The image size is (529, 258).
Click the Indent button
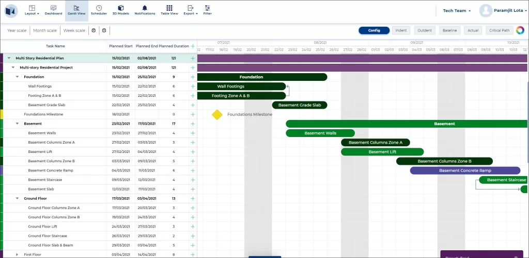pos(401,30)
